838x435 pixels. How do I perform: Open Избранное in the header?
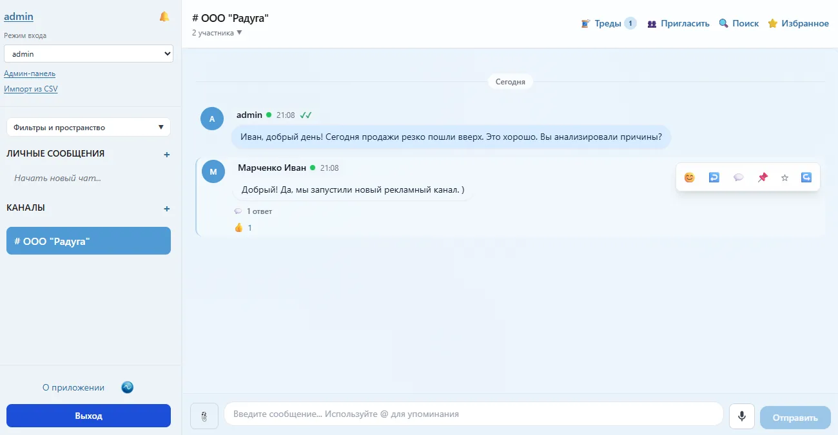(x=798, y=23)
